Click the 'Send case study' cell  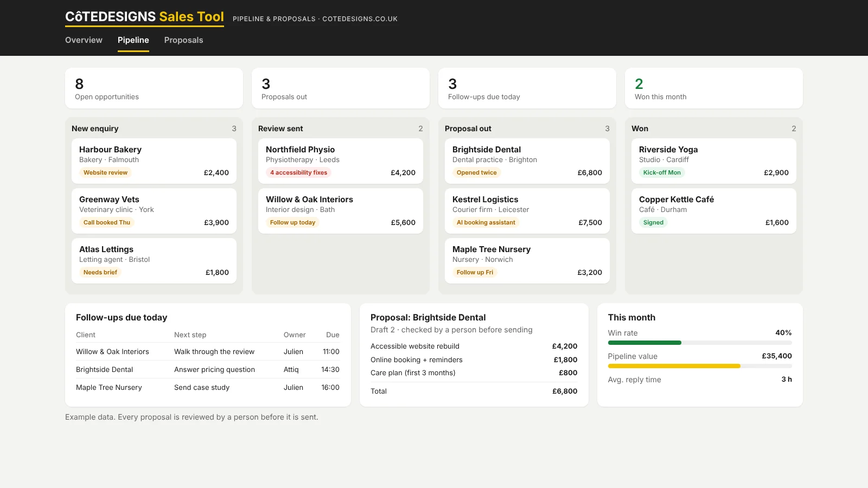coord(202,387)
